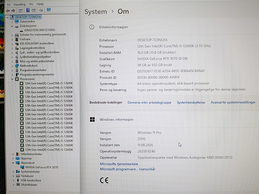
Task: Click the Forward arrow toolbar icon
Action: (13, 11)
